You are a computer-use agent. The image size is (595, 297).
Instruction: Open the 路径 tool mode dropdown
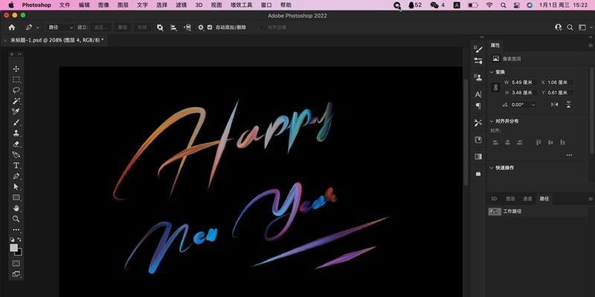(60, 27)
